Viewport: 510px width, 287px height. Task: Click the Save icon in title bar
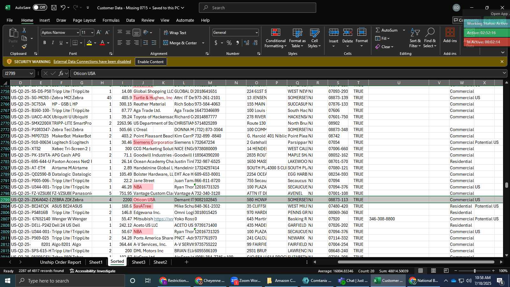54,8
